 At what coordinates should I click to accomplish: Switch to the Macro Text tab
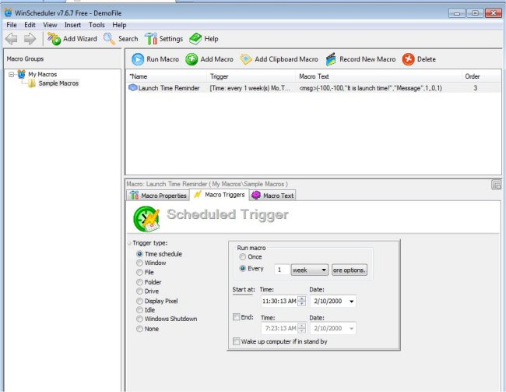click(x=272, y=196)
